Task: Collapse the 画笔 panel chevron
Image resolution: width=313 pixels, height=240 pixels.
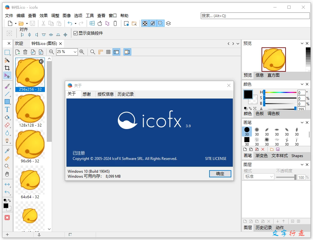Action: coord(302,122)
